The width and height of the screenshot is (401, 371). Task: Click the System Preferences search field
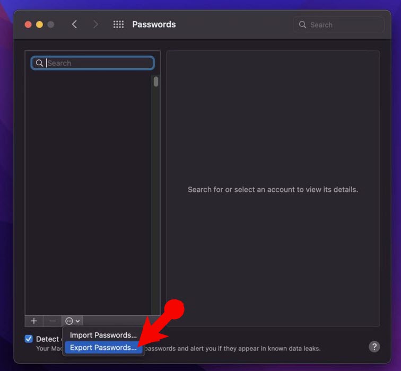338,25
